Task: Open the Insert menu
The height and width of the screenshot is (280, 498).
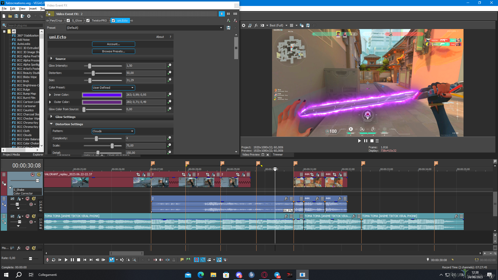Action: click(x=33, y=9)
